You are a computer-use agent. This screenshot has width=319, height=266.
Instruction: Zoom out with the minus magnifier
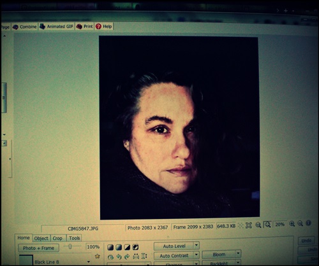point(300,223)
